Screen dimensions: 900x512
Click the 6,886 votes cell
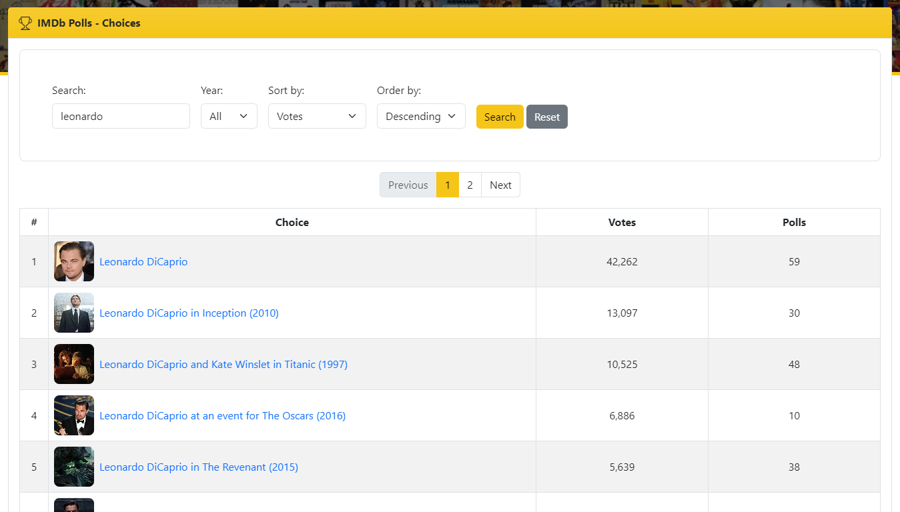coord(622,415)
